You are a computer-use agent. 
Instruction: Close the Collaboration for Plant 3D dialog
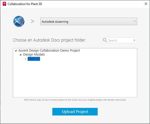[x=146, y=4]
